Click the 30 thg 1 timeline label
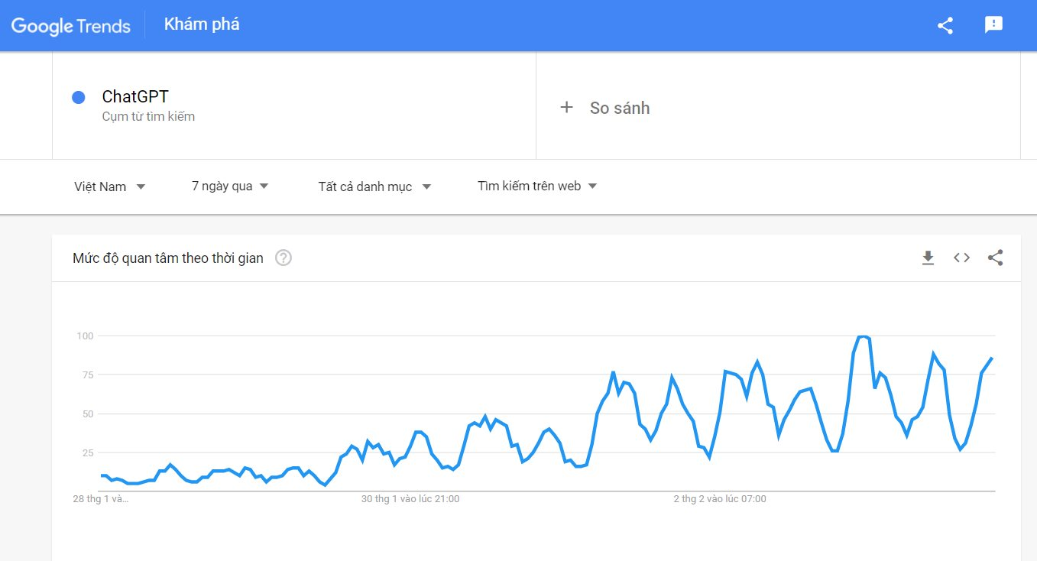 410,499
